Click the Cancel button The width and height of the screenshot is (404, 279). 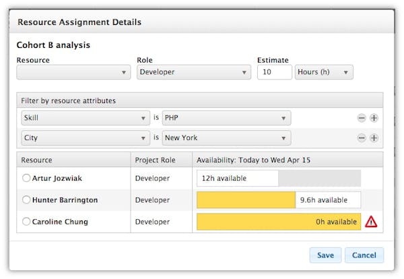364,255
